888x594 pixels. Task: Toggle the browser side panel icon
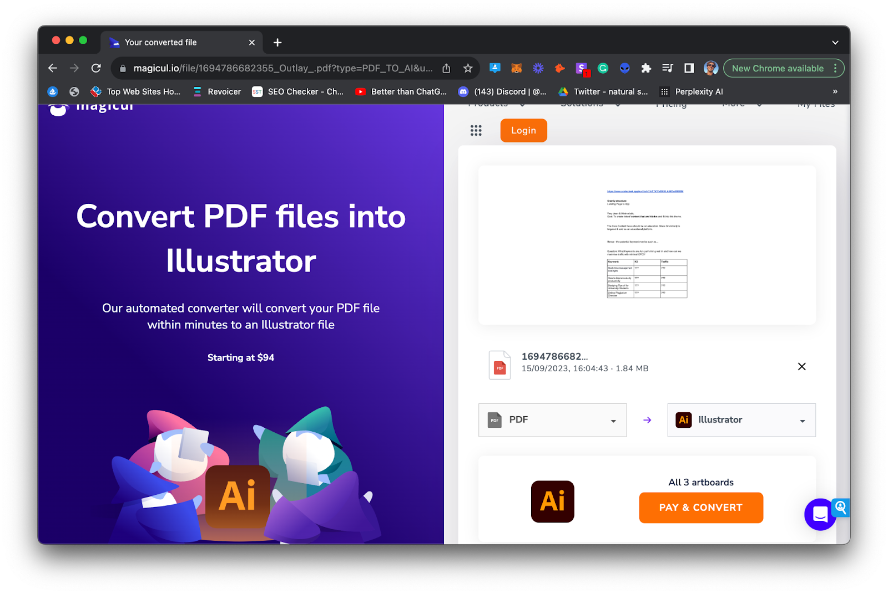689,68
